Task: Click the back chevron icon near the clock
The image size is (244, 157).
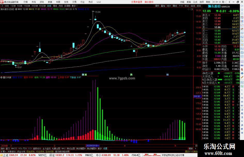Action: pos(230,2)
